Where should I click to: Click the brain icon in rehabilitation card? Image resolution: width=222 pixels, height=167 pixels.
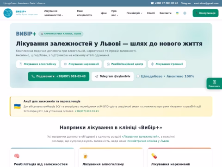(17, 156)
